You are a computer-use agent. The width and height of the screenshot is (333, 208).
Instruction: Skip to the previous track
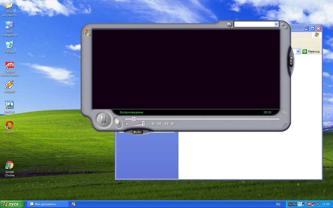pos(152,124)
